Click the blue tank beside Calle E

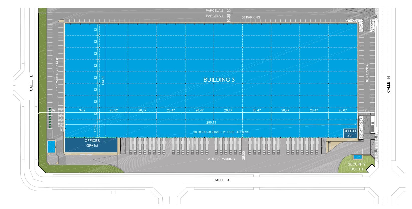tap(51, 146)
